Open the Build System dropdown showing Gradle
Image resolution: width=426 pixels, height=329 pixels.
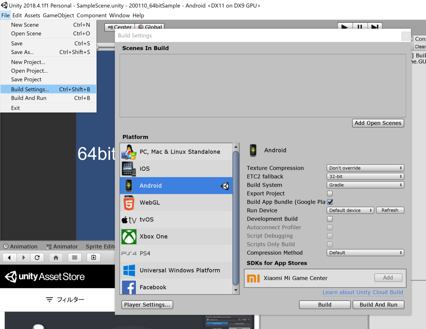click(365, 185)
